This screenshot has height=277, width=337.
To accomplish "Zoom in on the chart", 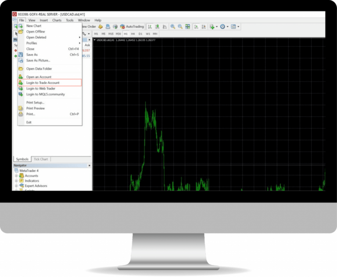I will [x=172, y=26].
